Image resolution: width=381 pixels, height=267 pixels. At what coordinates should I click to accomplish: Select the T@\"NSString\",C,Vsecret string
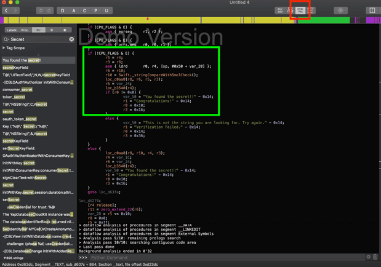click(x=38, y=104)
